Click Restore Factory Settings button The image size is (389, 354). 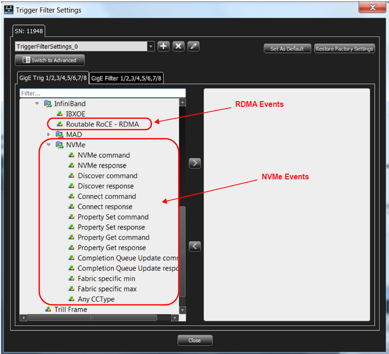pyautogui.click(x=344, y=49)
